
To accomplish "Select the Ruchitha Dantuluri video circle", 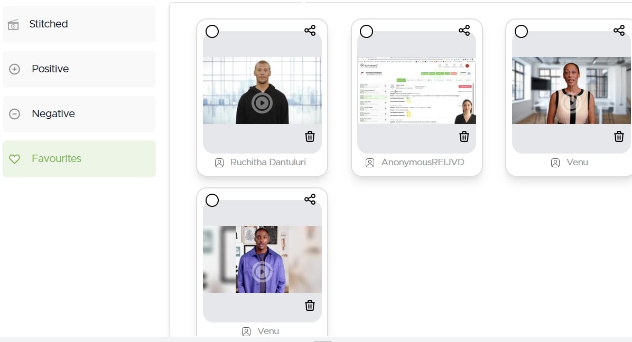I will coord(212,31).
